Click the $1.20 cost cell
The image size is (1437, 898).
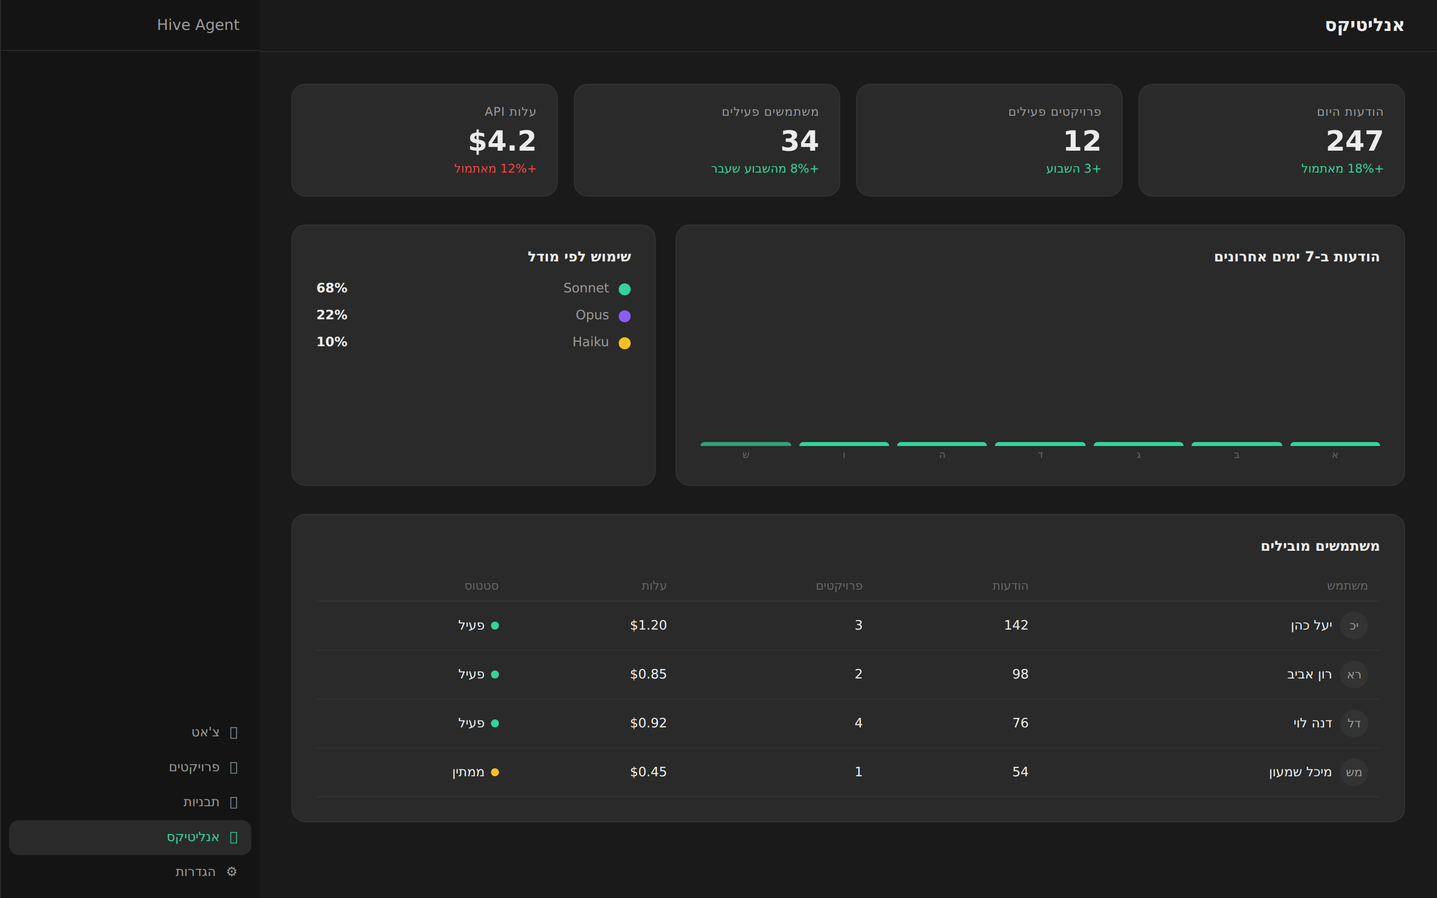tap(649, 626)
